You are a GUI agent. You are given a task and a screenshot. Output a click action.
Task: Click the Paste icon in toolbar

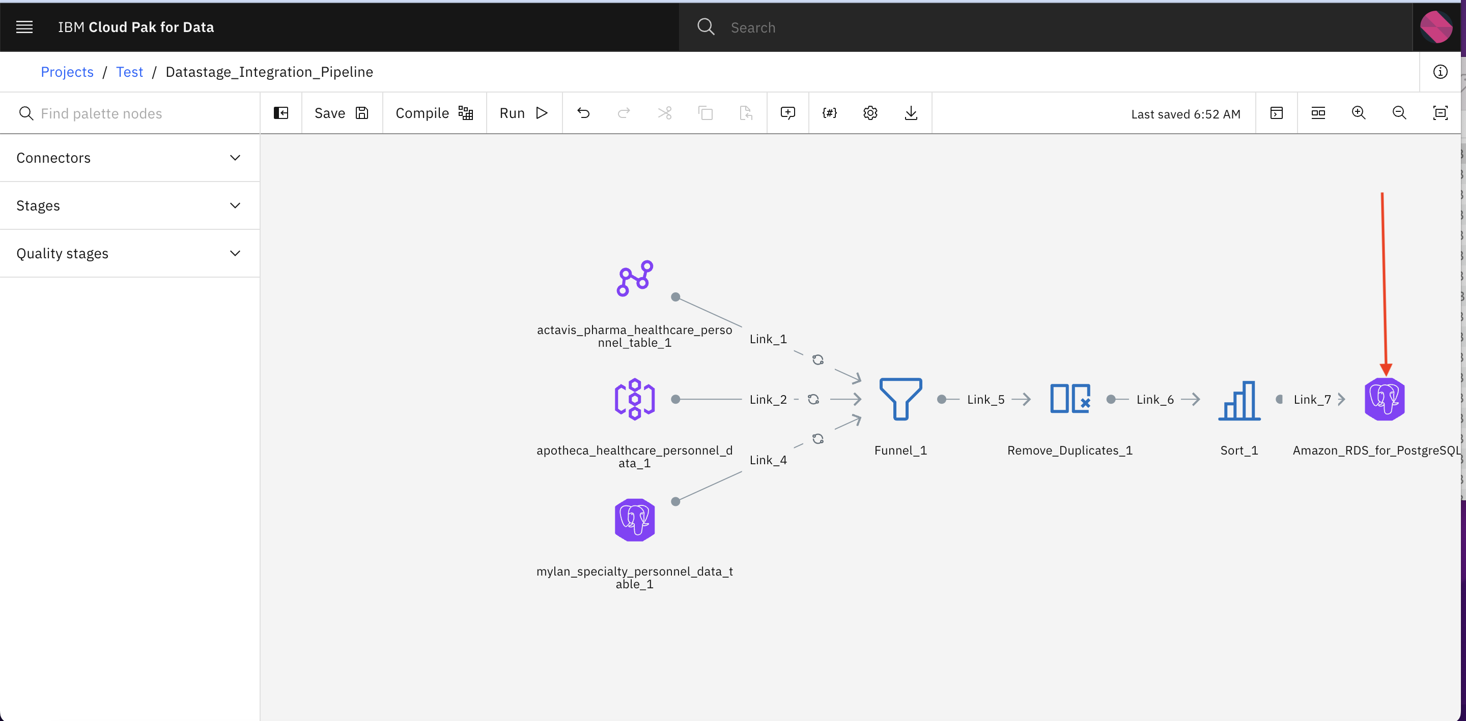(x=746, y=112)
